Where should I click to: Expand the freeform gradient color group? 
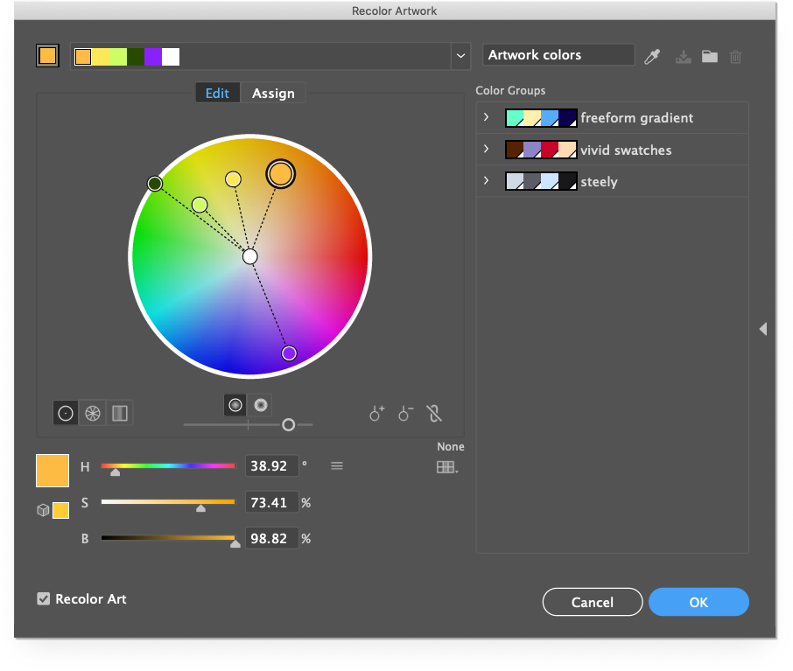(x=486, y=117)
